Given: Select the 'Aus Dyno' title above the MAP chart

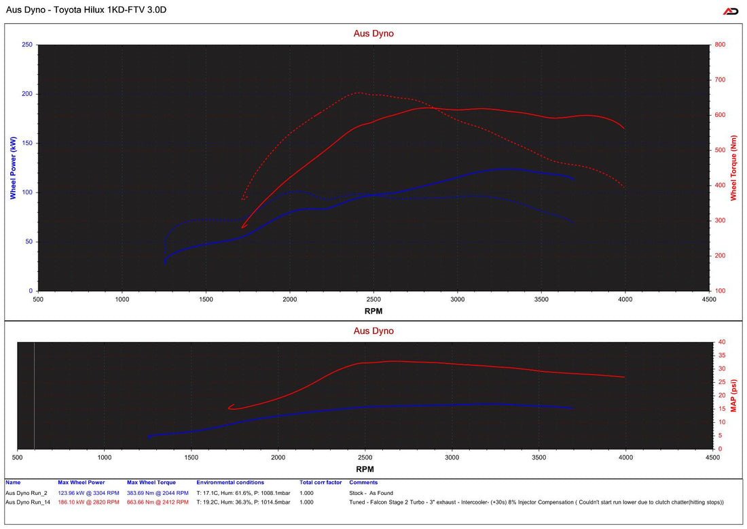Looking at the screenshot, I should click(x=373, y=331).
